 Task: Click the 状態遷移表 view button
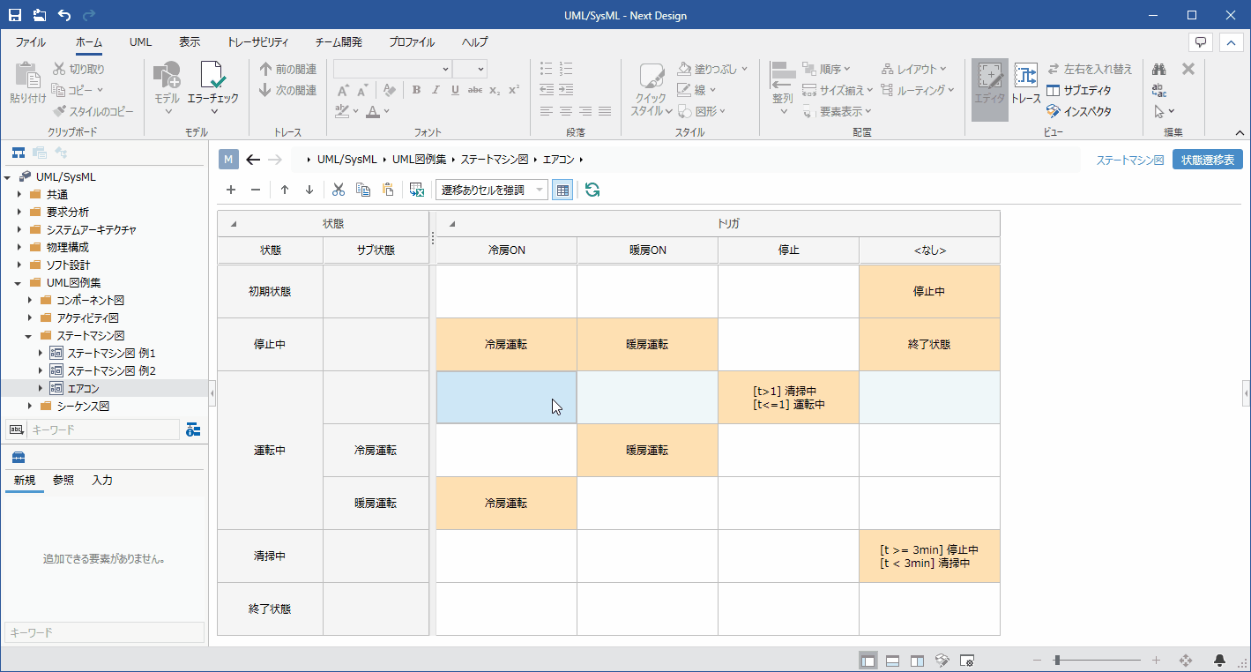point(1208,160)
